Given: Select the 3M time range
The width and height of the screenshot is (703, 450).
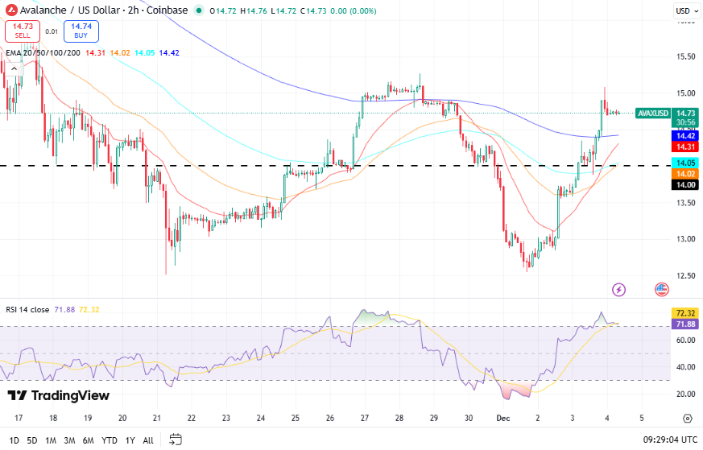Looking at the screenshot, I should [x=69, y=440].
